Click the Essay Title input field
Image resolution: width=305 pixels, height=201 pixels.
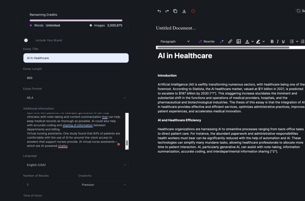coord(76,58)
